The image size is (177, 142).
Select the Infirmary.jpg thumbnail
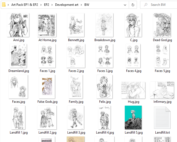click(x=162, y=90)
